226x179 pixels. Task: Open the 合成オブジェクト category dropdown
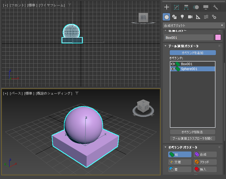(x=194, y=25)
